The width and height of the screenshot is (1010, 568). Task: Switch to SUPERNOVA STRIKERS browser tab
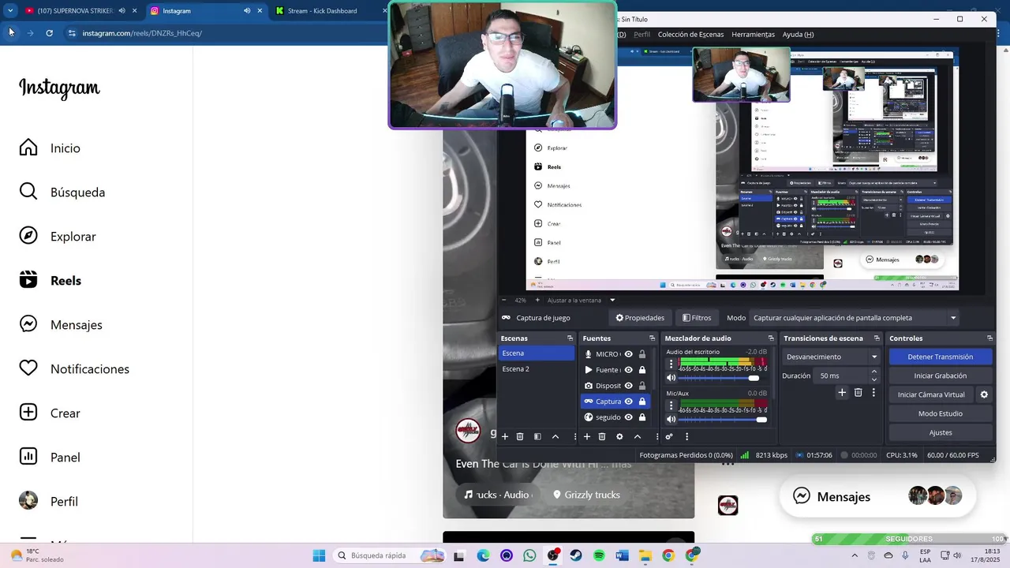point(75,11)
